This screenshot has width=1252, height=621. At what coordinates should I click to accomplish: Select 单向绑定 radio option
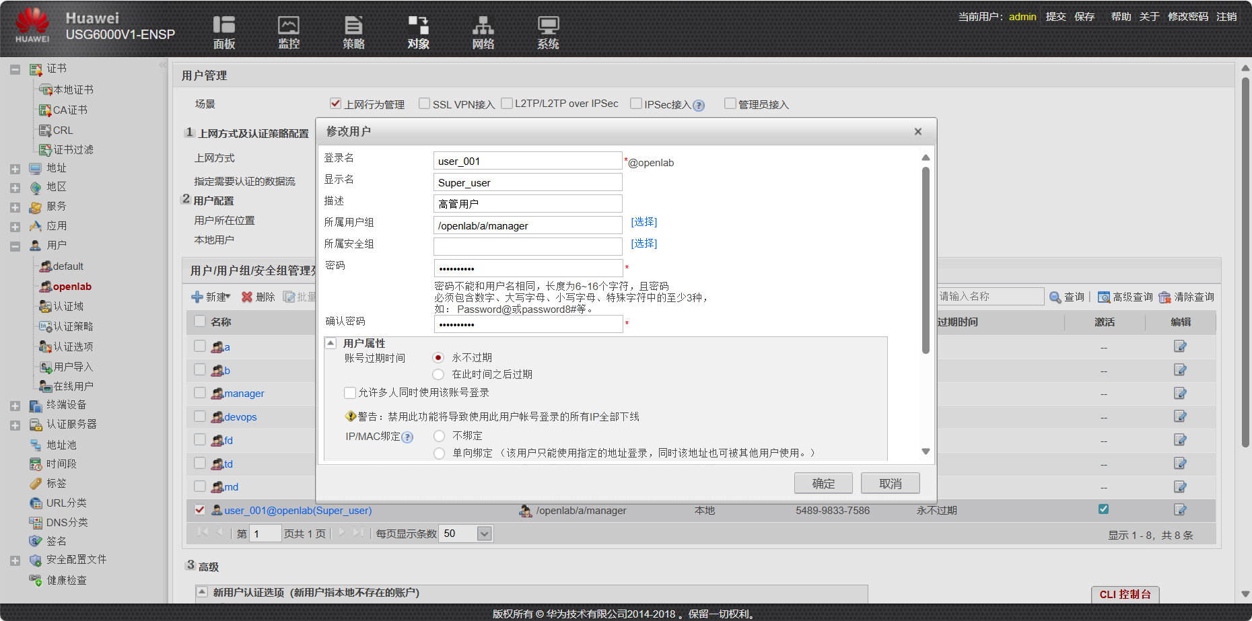[440, 453]
